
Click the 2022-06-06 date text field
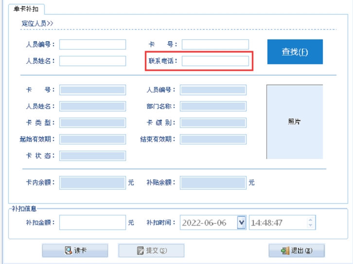(208, 223)
